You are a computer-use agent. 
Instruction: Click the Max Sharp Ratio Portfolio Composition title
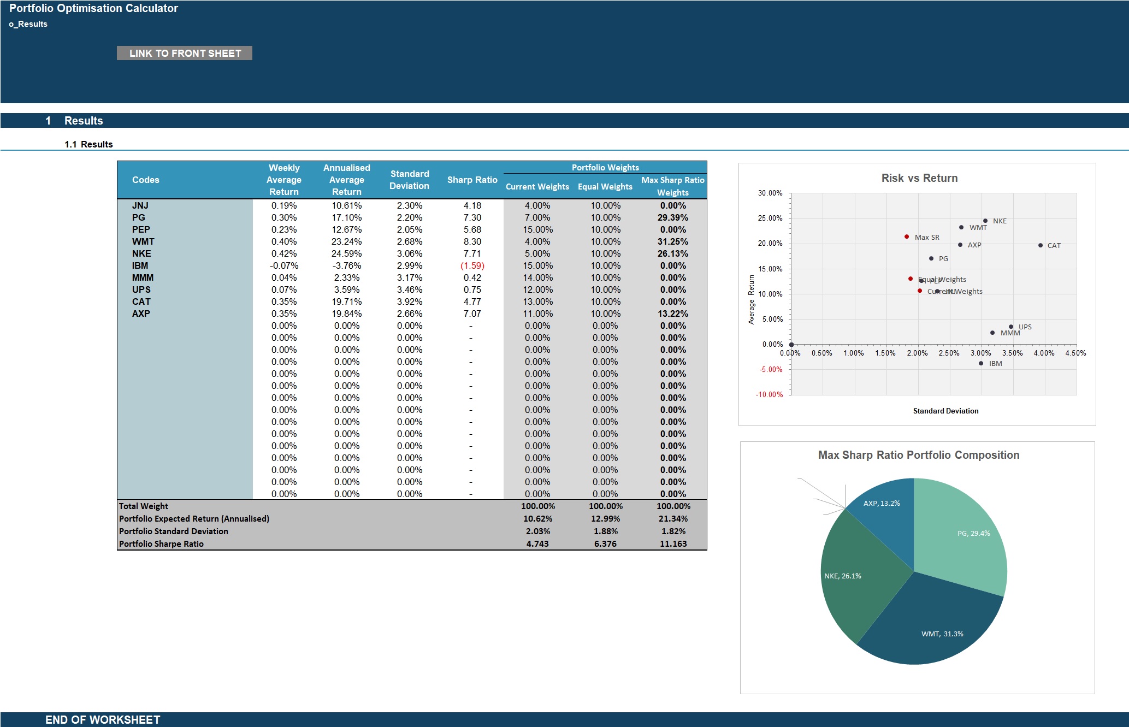pos(918,455)
